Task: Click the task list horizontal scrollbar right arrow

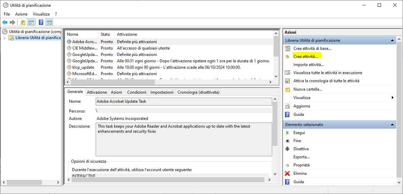Action: (270, 82)
